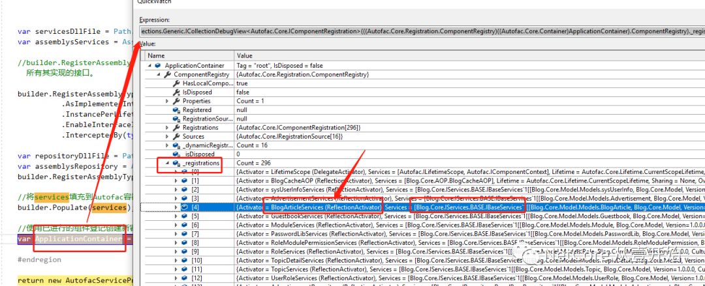Select the IsDisposed row value 'false'
Screen dimensions: 705x286
click(243, 92)
